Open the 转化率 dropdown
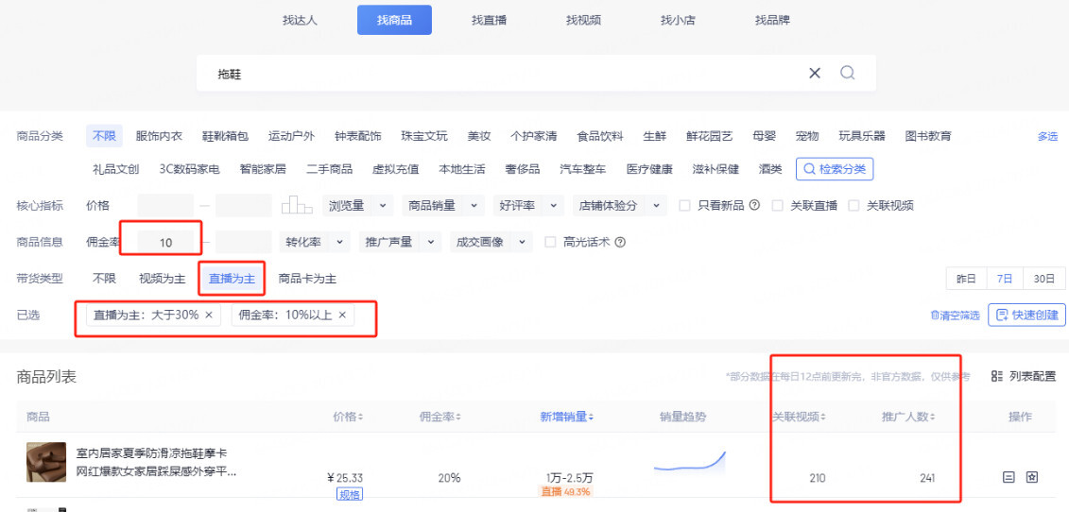 coord(315,242)
